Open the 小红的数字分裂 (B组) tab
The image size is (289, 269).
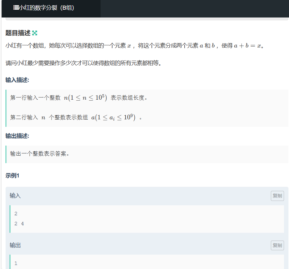click(x=51, y=8)
